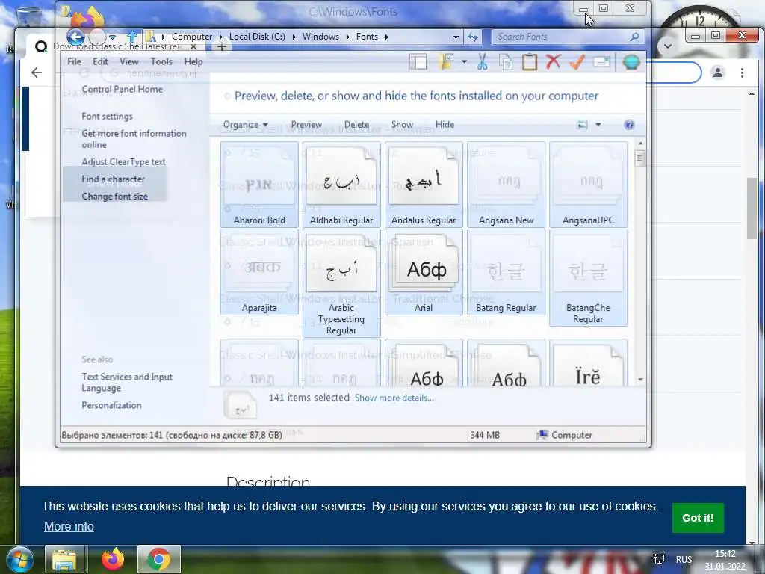This screenshot has width=765, height=574.
Task: Select the Batang Regular font
Action: pos(506,272)
